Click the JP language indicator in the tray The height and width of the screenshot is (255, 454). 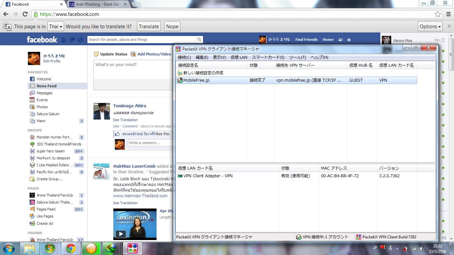[x=375, y=248]
